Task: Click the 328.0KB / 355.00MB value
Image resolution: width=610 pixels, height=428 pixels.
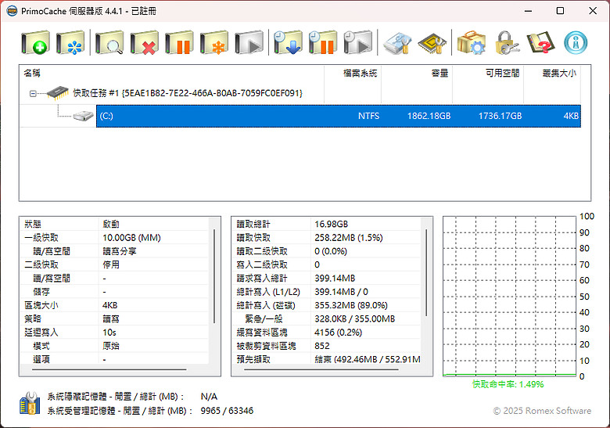Action: [354, 319]
